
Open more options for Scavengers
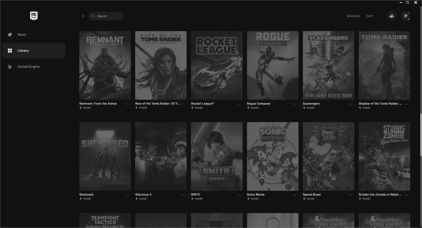pos(351,104)
